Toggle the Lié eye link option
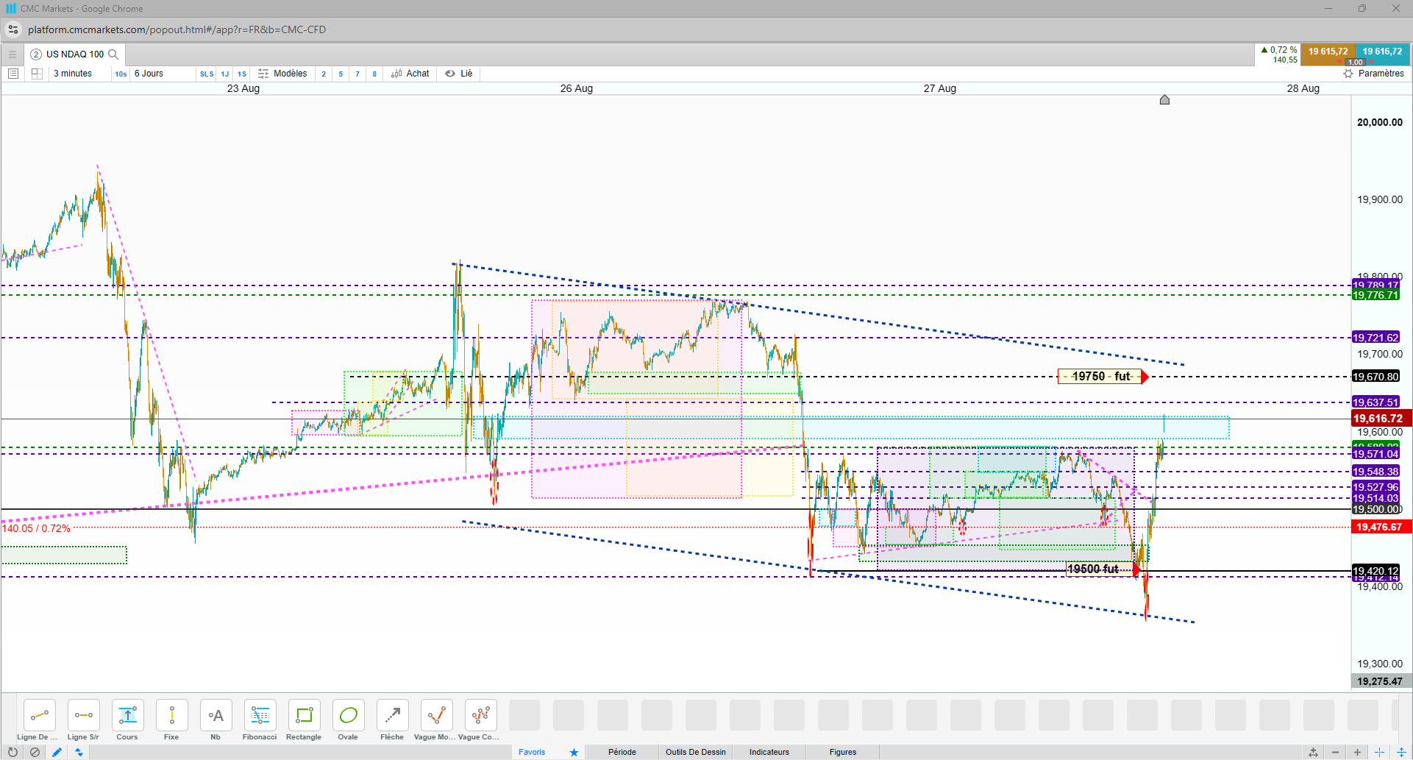 (459, 74)
